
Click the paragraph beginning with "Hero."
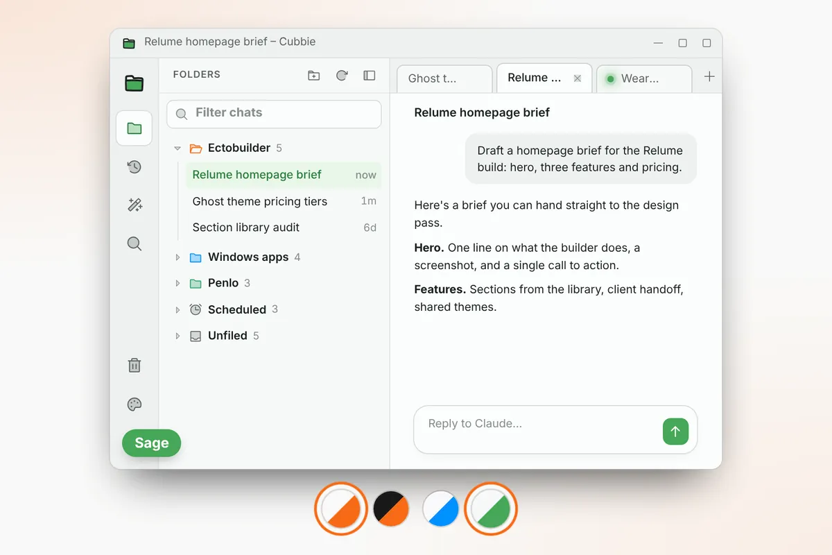pyautogui.click(x=527, y=257)
